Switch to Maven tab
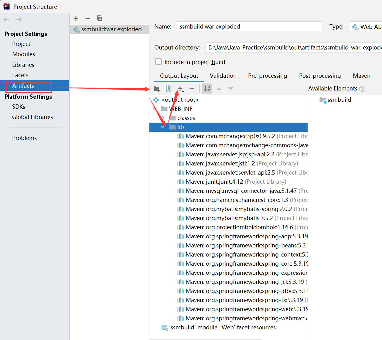Screen dimensions: 382x340 pyautogui.click(x=362, y=76)
